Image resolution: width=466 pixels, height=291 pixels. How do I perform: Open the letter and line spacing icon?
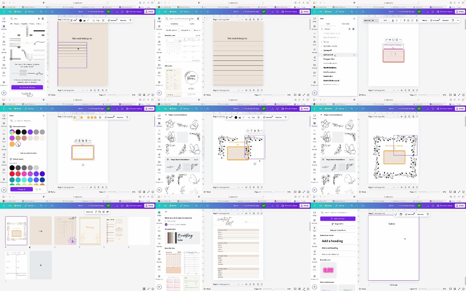click(412, 20)
